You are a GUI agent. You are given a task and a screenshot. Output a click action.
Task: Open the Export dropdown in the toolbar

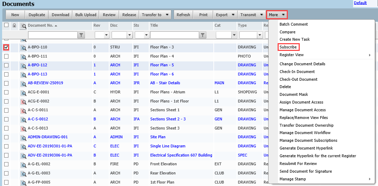[x=233, y=15]
